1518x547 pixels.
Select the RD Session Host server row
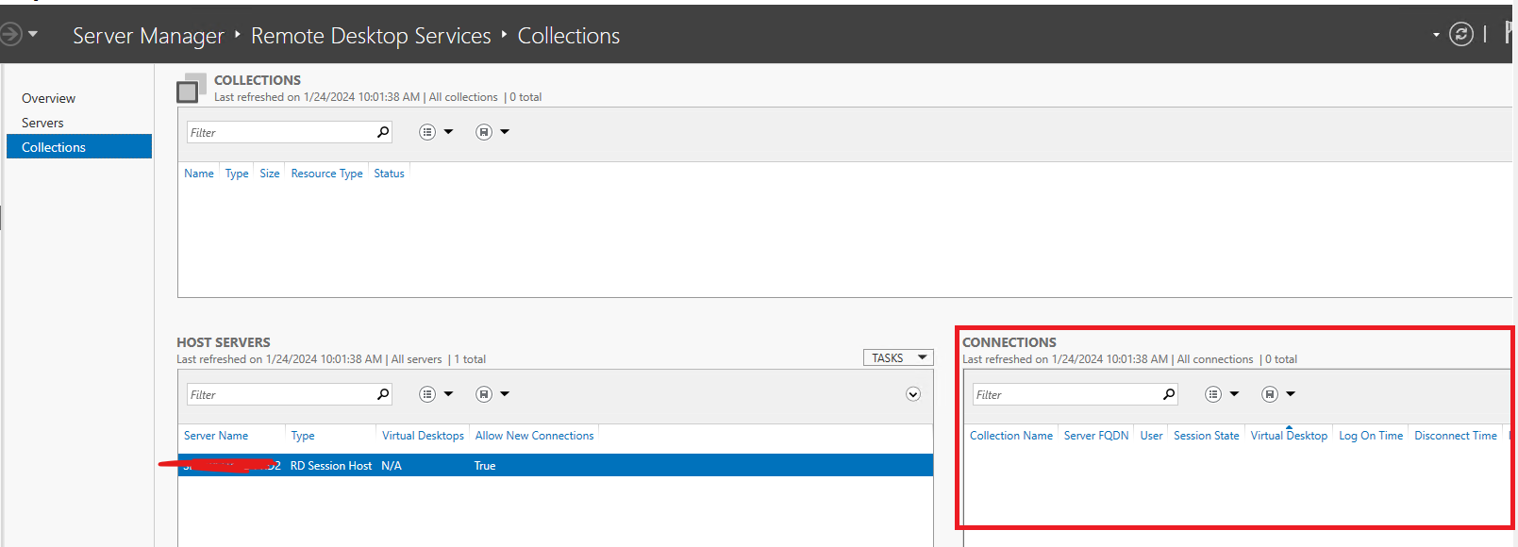point(556,465)
